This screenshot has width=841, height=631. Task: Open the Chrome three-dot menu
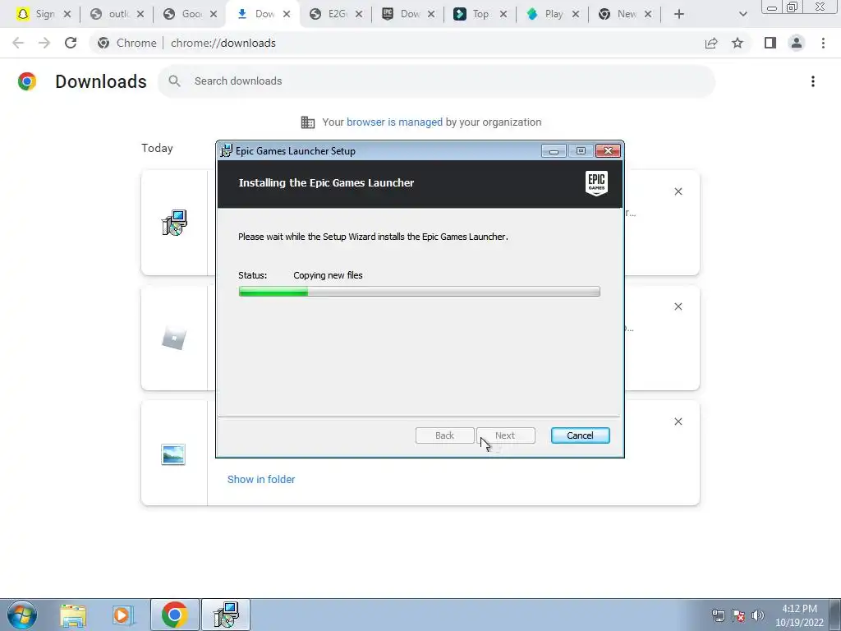(x=823, y=43)
